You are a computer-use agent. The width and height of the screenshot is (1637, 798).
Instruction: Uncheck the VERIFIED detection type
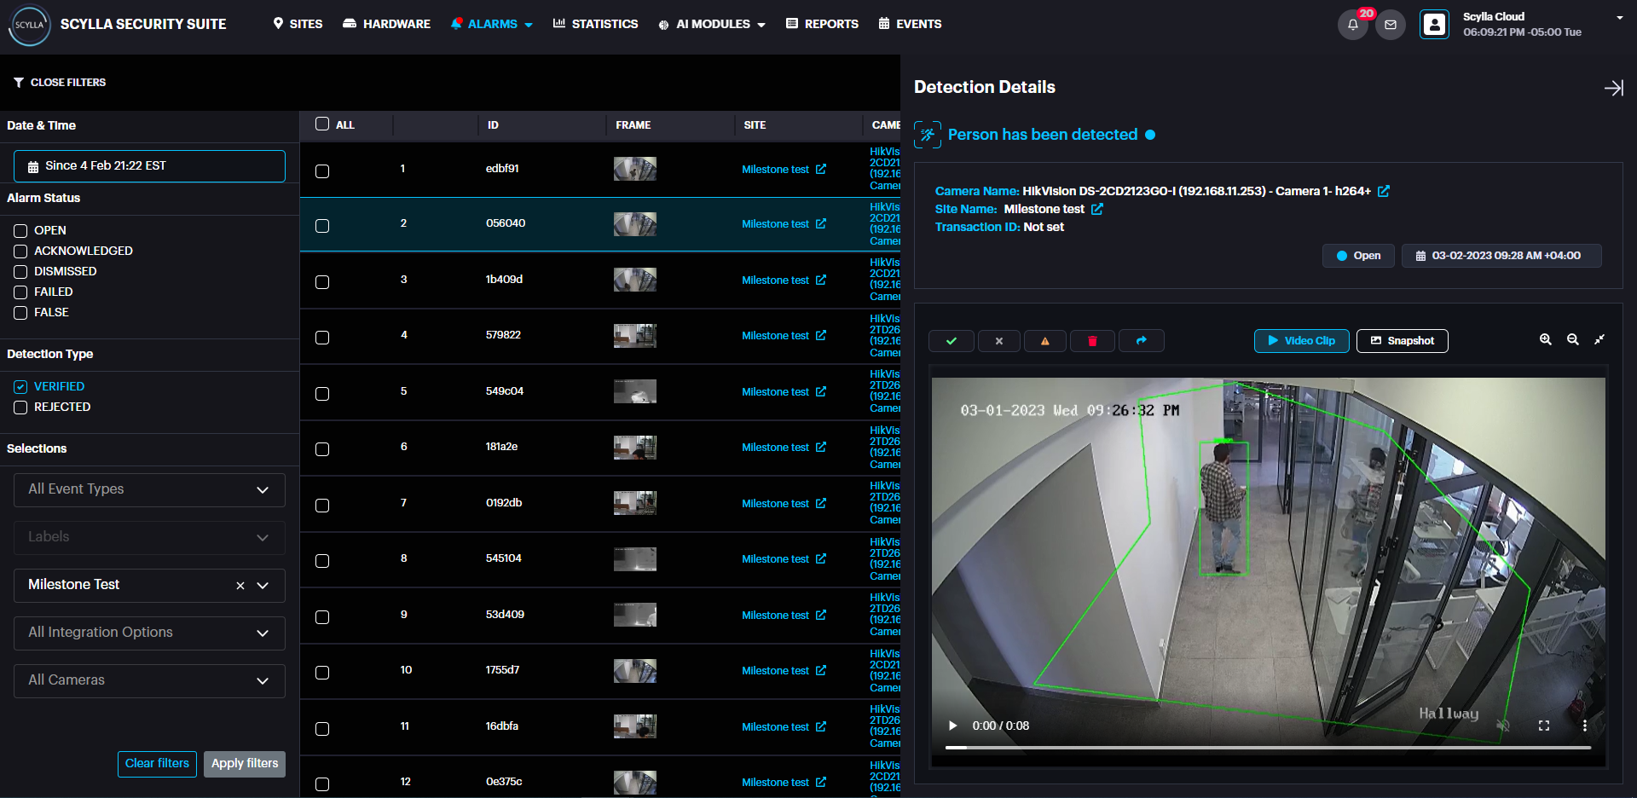point(20,387)
